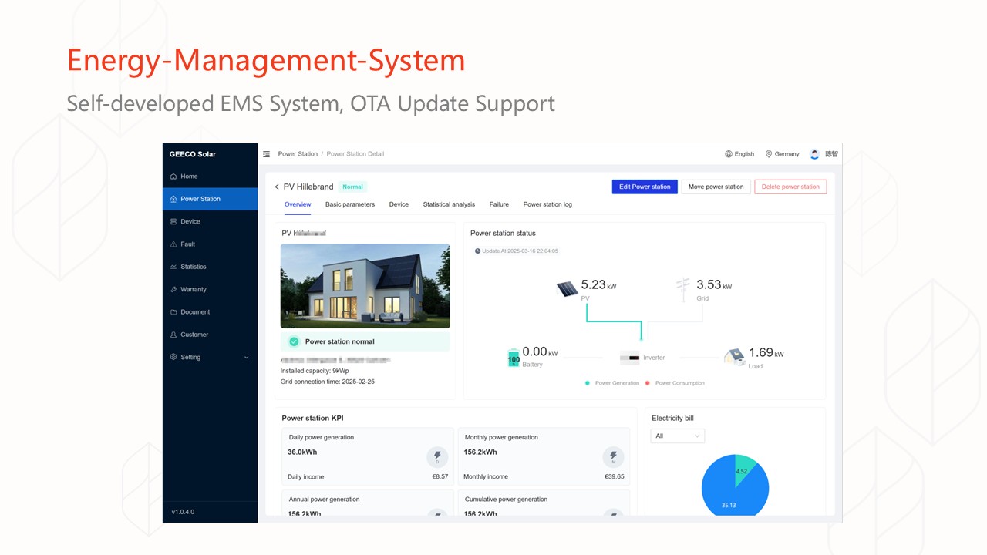Click Grid connection time: 2025-02-25 text
This screenshot has height=555, width=987.
point(327,382)
